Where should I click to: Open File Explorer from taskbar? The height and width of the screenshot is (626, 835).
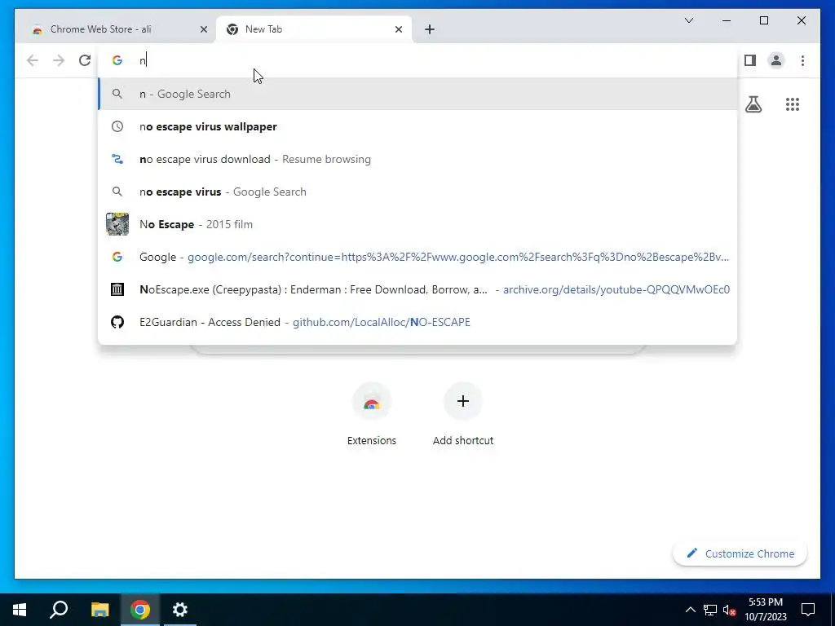coord(99,610)
